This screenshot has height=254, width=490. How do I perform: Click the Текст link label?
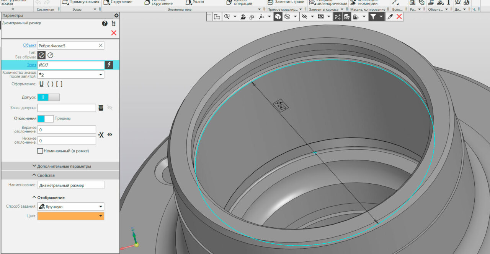(x=31, y=65)
